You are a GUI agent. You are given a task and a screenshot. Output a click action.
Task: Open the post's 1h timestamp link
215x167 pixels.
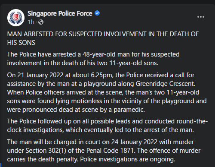tap(31, 22)
